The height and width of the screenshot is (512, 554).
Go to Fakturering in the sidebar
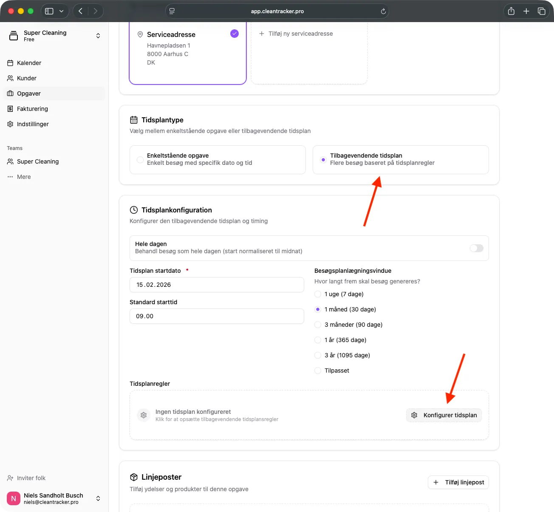point(32,109)
